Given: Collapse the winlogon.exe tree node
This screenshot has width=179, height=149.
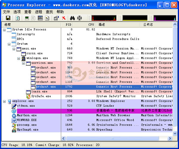Looking at the screenshot, I should coord(18,59).
